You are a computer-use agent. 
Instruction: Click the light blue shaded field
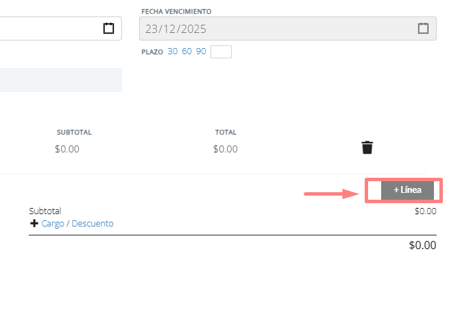point(60,80)
